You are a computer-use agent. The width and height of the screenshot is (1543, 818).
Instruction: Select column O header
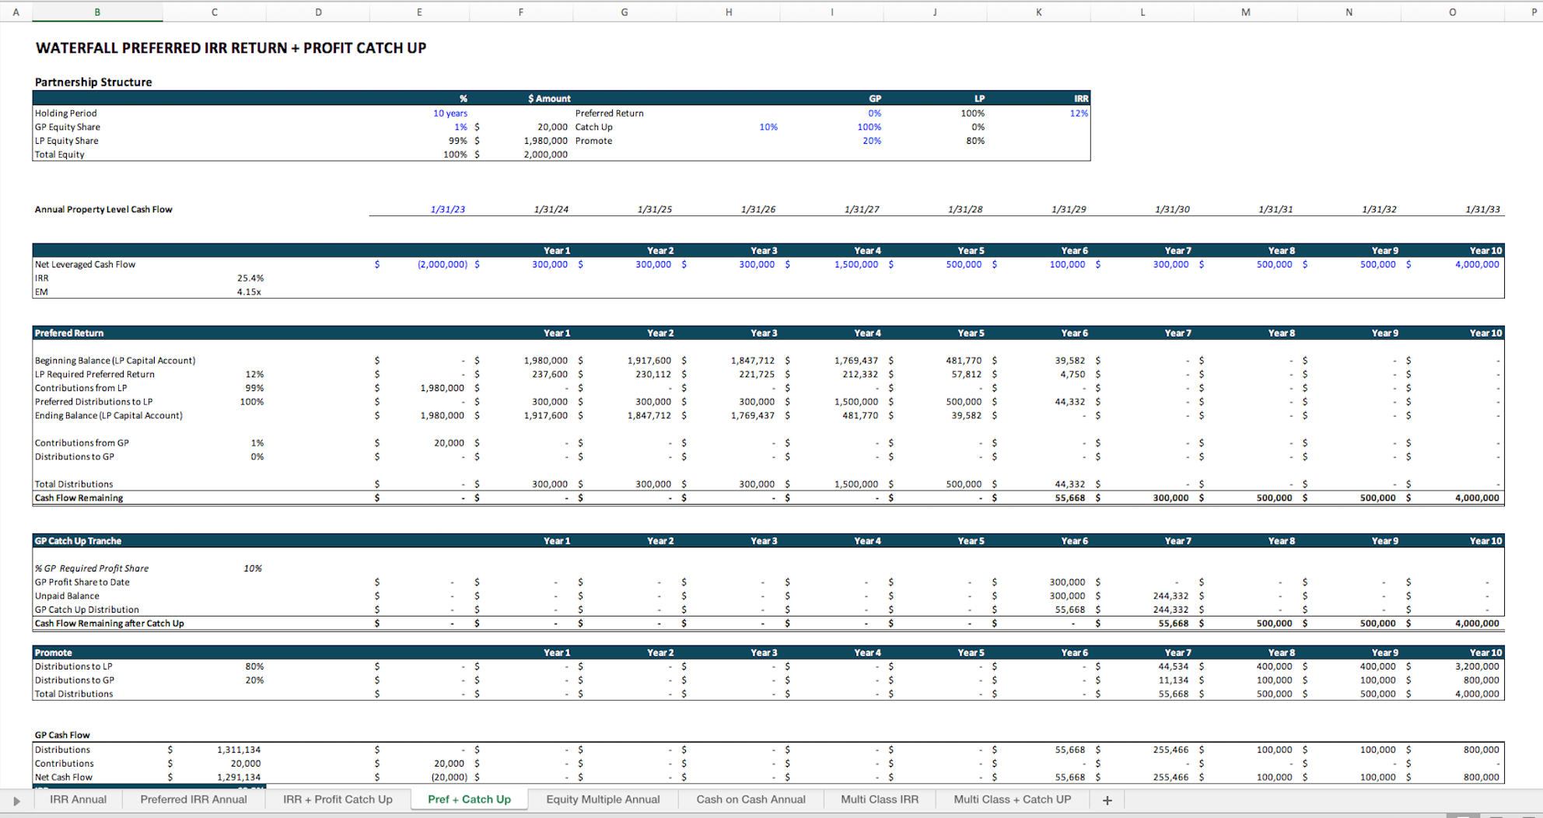coord(1452,12)
